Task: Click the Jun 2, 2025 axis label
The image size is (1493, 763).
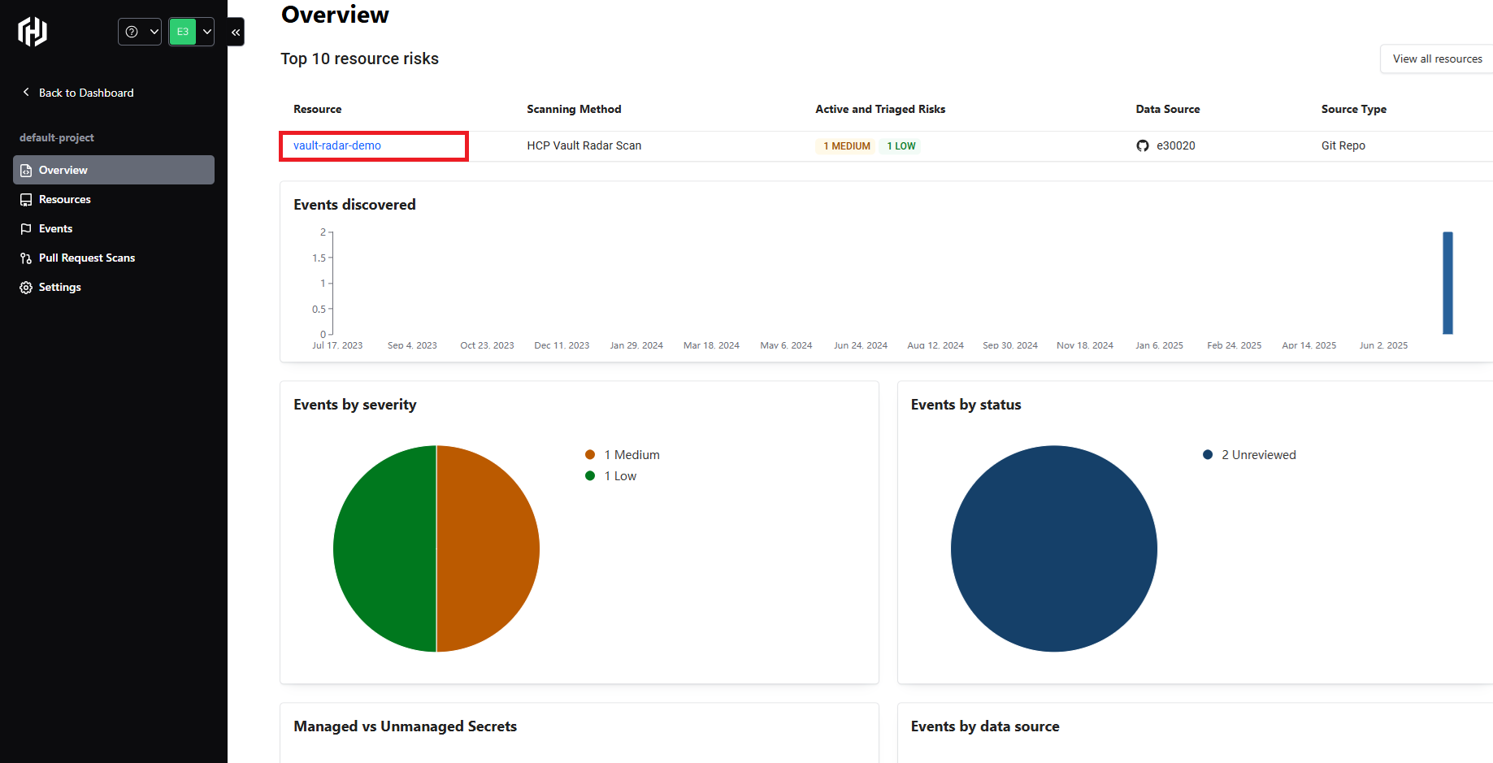Action: pyautogui.click(x=1383, y=345)
